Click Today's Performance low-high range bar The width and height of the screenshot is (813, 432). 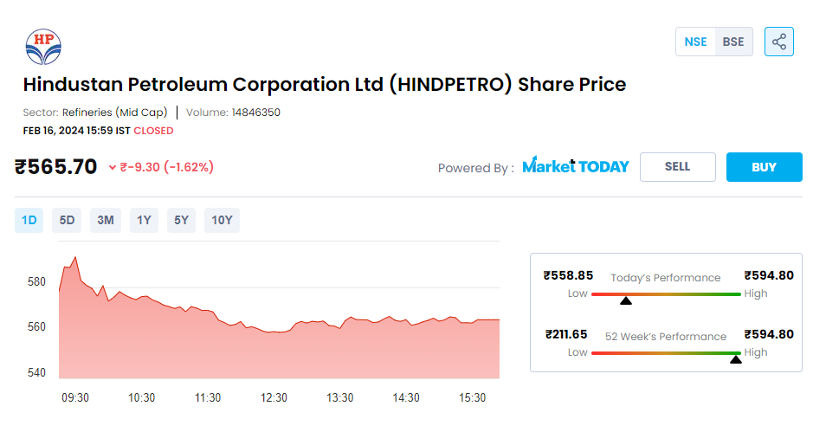[x=667, y=294]
